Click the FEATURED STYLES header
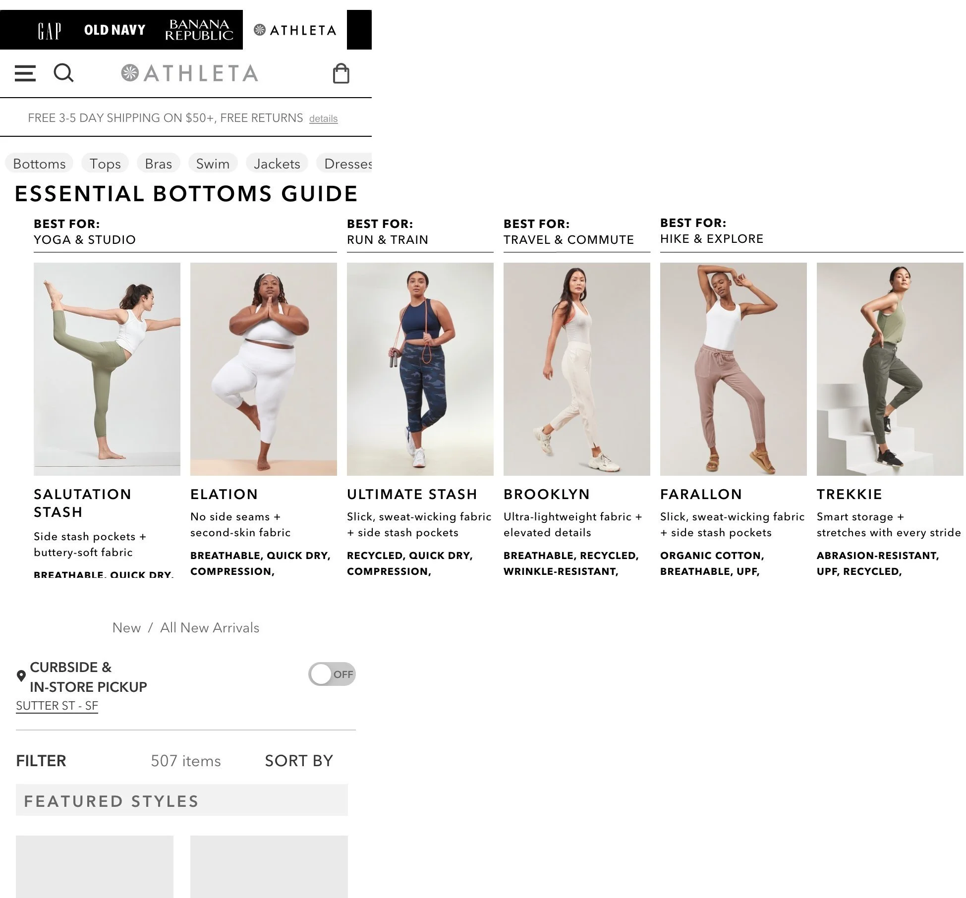 pyautogui.click(x=182, y=800)
